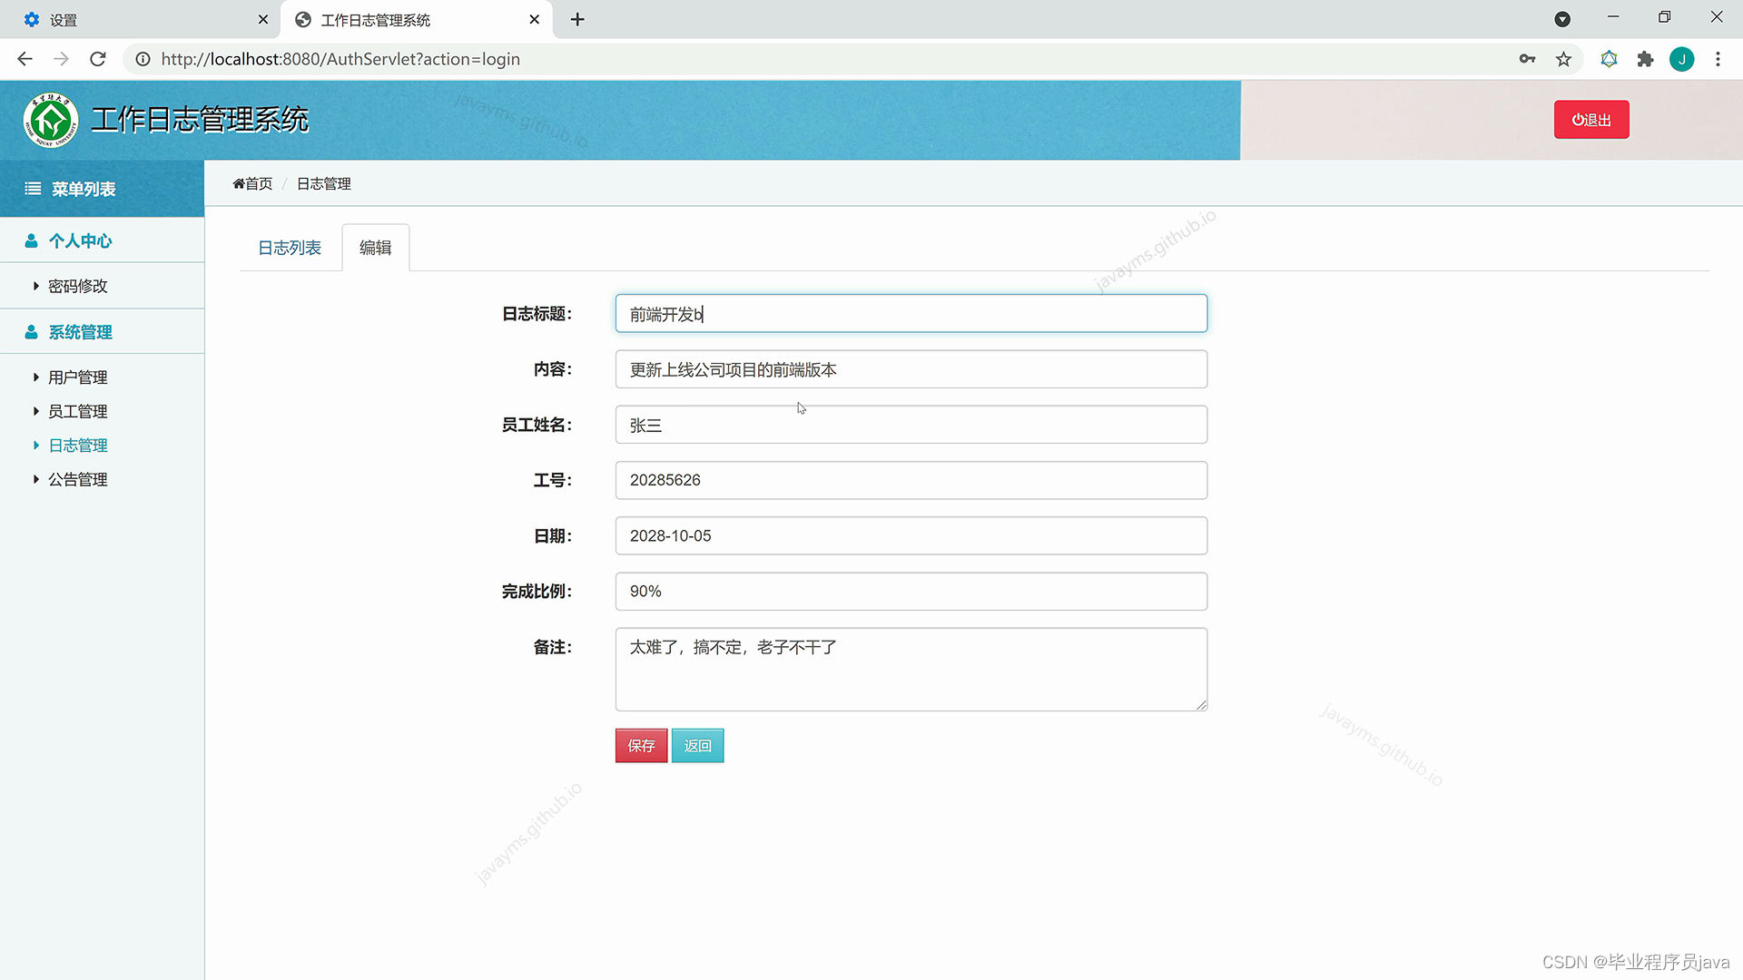Click the 日期 field showing 2028-10-05

tap(911, 535)
